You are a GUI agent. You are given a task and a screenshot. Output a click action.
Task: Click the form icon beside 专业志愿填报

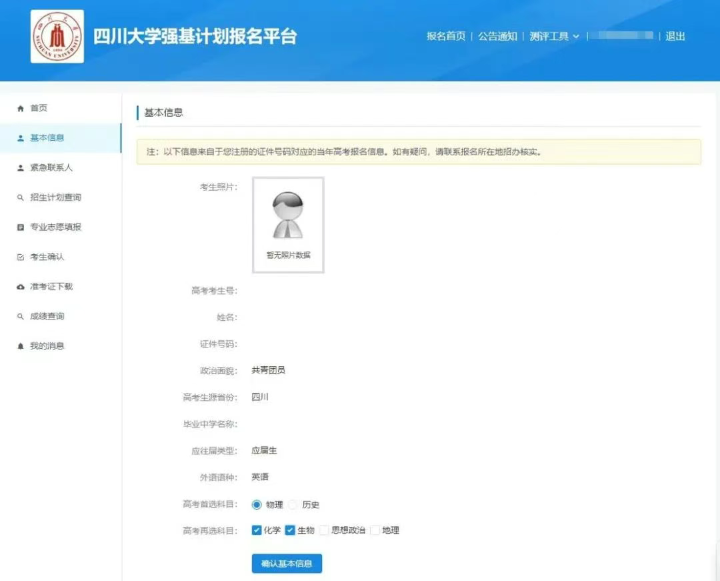pyautogui.click(x=20, y=227)
